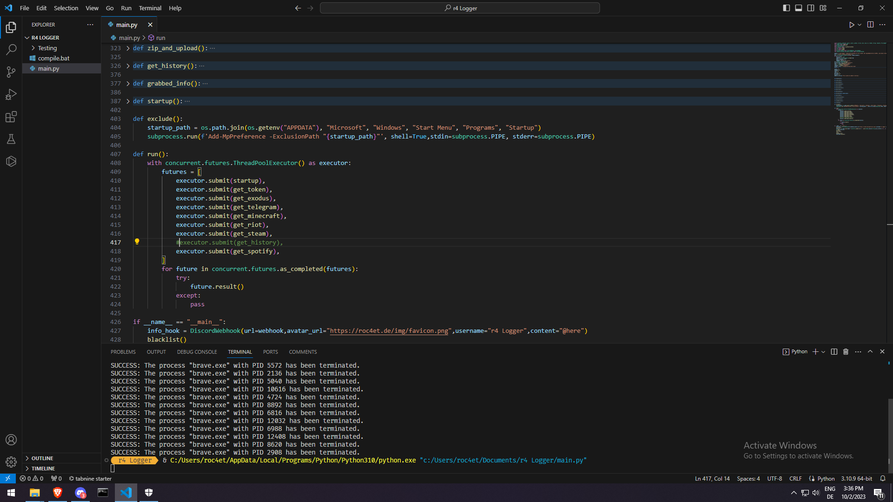Open the Run and Debug view

[x=11, y=94]
